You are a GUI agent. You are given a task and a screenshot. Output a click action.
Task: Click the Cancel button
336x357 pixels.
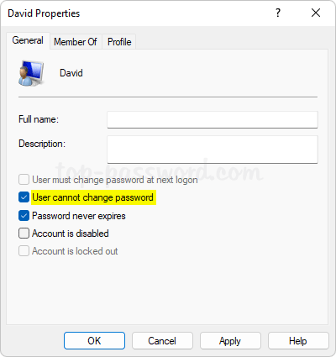[x=162, y=341]
